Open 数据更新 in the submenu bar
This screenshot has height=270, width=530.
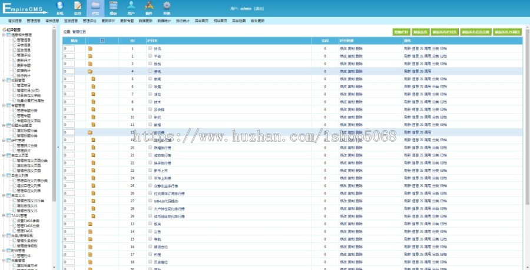point(145,21)
